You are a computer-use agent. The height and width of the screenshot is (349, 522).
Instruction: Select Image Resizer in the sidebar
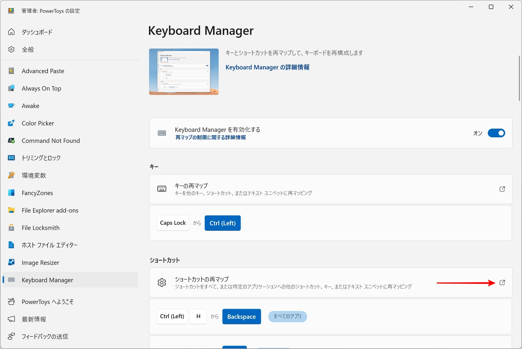point(70,262)
